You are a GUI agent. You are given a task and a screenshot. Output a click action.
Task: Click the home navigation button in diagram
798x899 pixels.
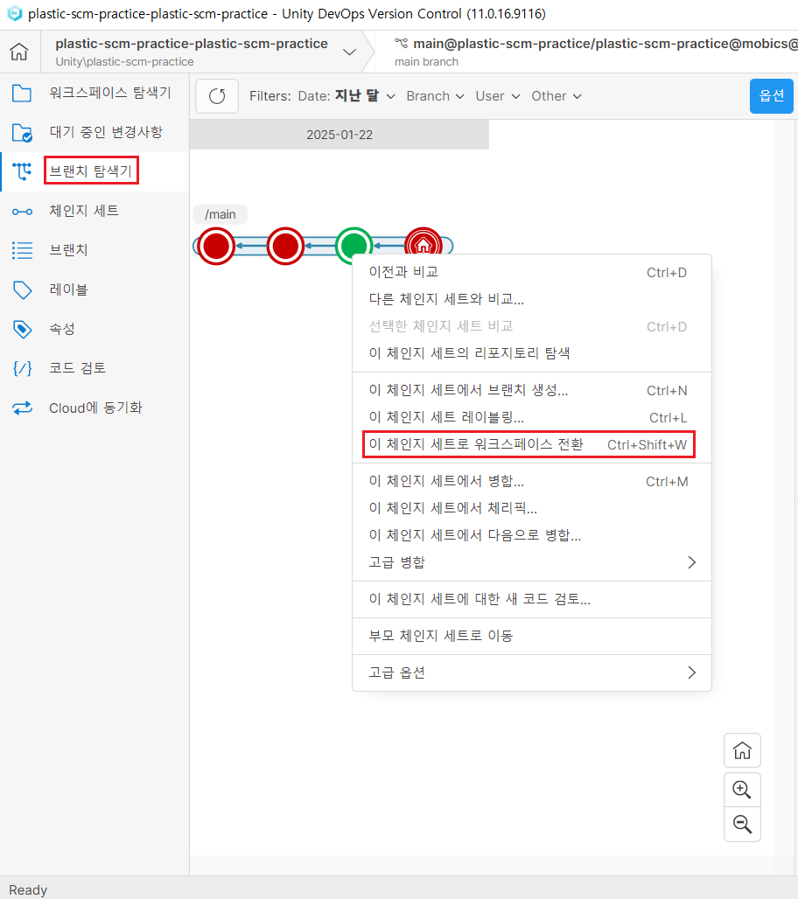[x=742, y=750]
